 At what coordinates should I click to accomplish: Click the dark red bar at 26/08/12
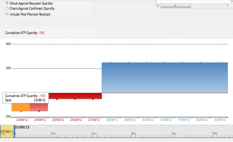click(75, 96)
